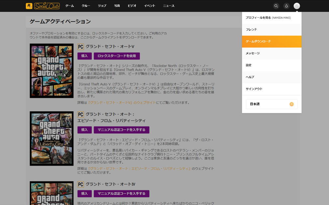Open the ゲーム nav menu
329x205 pixels.
69,6
